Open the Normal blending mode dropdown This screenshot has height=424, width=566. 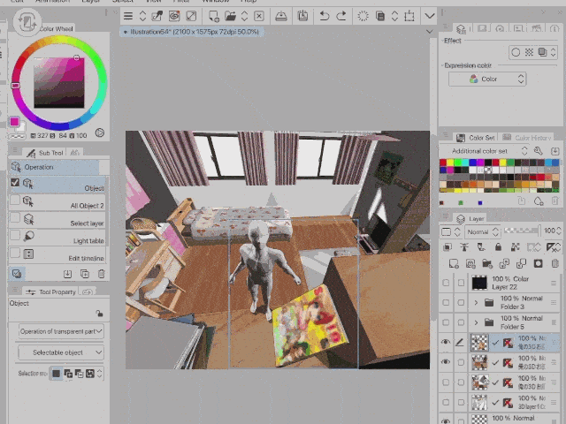(x=482, y=231)
